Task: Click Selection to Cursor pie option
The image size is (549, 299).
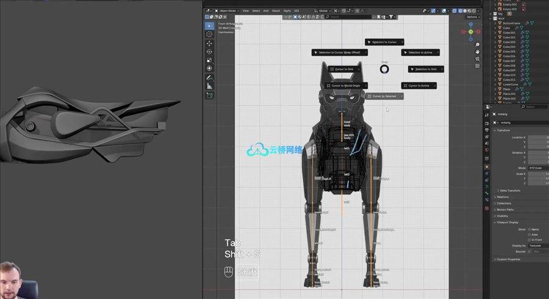Action: [384, 42]
